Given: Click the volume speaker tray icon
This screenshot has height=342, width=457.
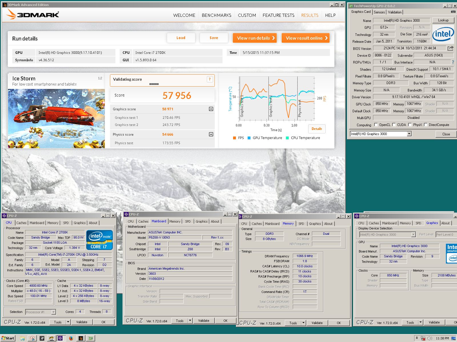Looking at the screenshot, I should click(430, 338).
